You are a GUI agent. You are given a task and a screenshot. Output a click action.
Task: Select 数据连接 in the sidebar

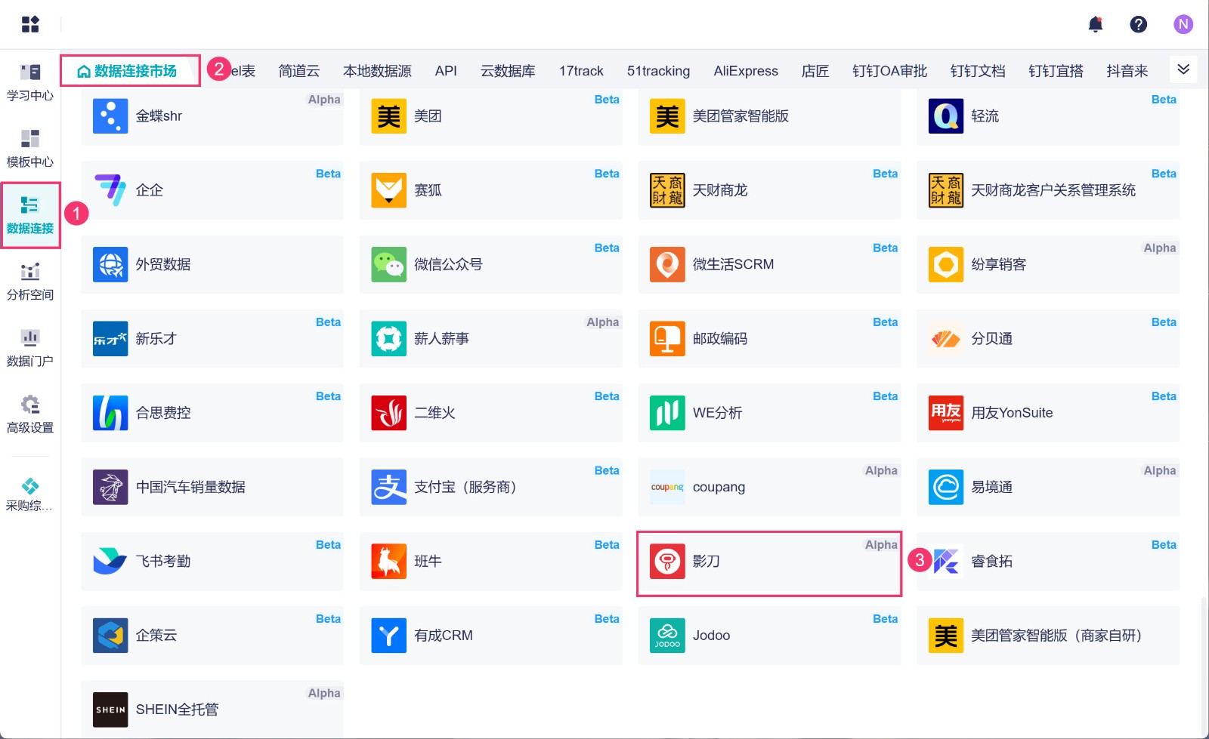(30, 215)
